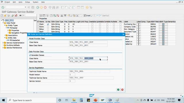Screen dimensions: 184x103
Task: Expand the Service Maintenance folder
Action: [x=3, y=48]
